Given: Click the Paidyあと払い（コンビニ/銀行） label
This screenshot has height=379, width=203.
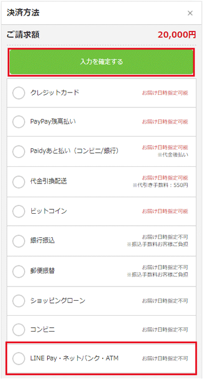Looking at the screenshot, I should [75, 151].
